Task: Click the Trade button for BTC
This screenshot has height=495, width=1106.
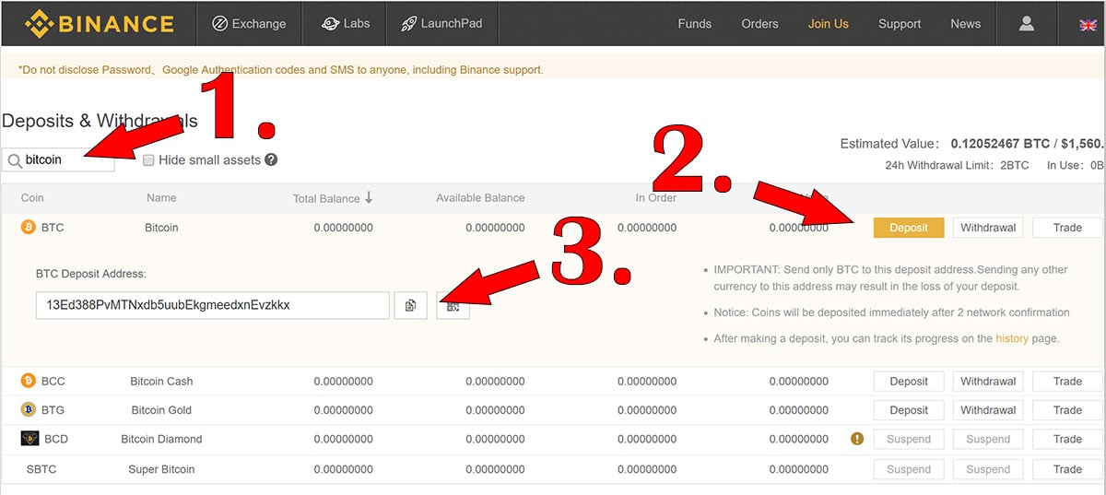Action: (x=1067, y=227)
